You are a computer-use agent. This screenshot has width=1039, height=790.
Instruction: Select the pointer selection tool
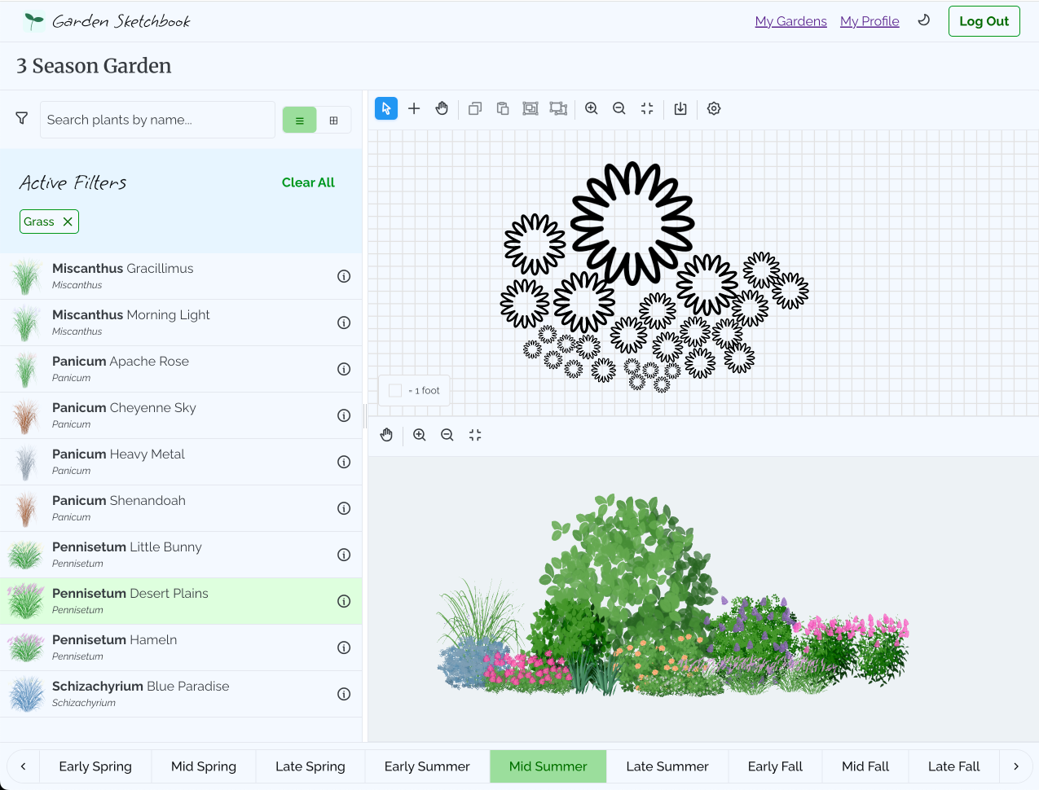click(385, 108)
